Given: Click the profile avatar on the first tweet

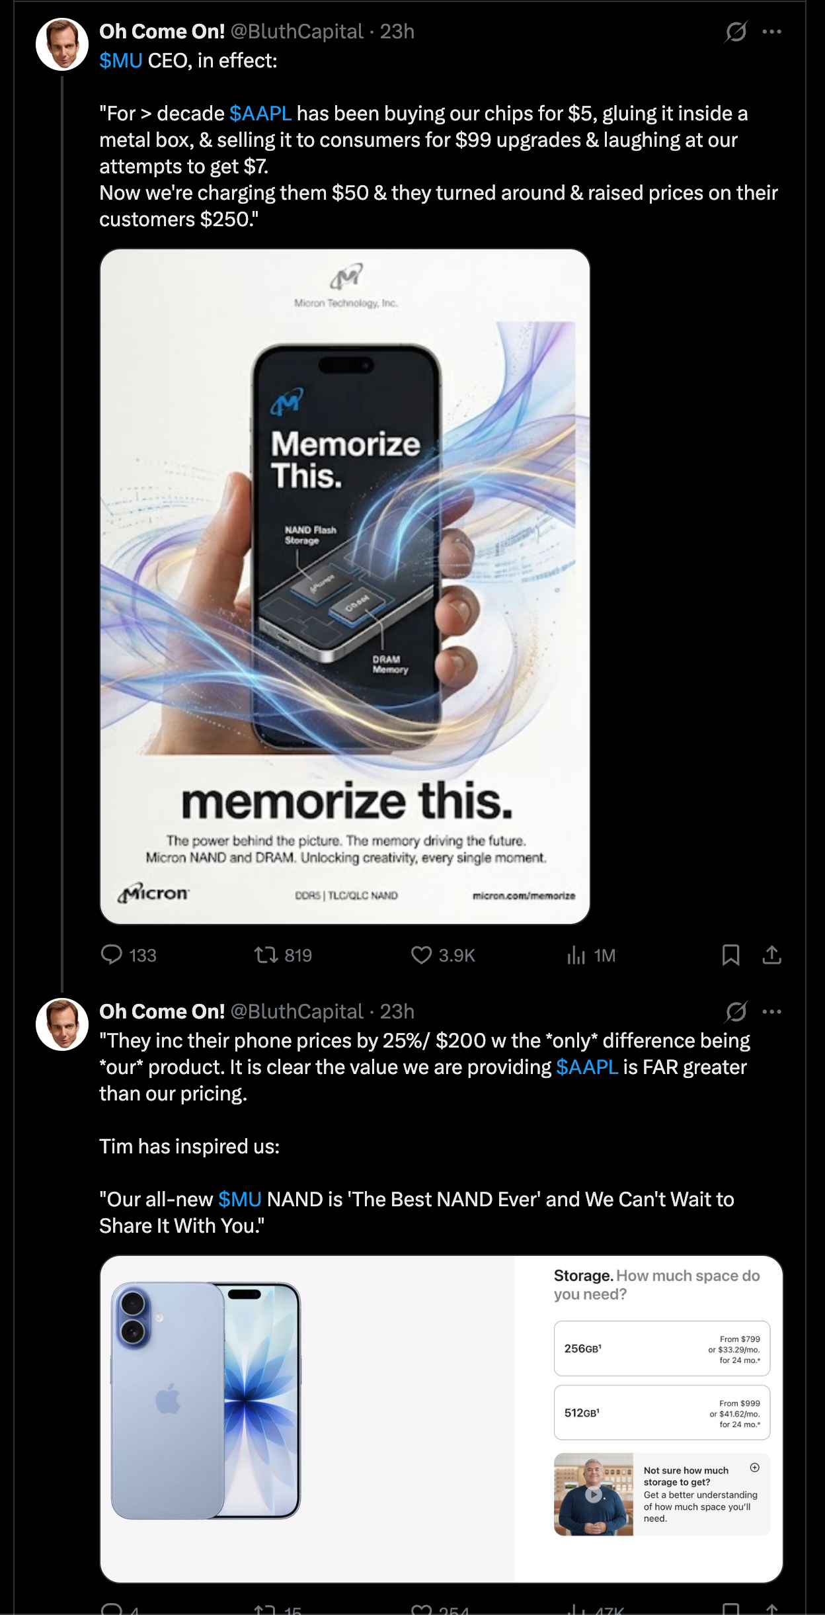Looking at the screenshot, I should click(62, 44).
